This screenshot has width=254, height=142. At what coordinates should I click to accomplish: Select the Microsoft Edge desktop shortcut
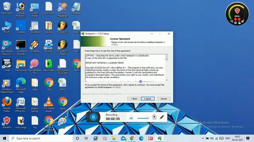(x=21, y=86)
